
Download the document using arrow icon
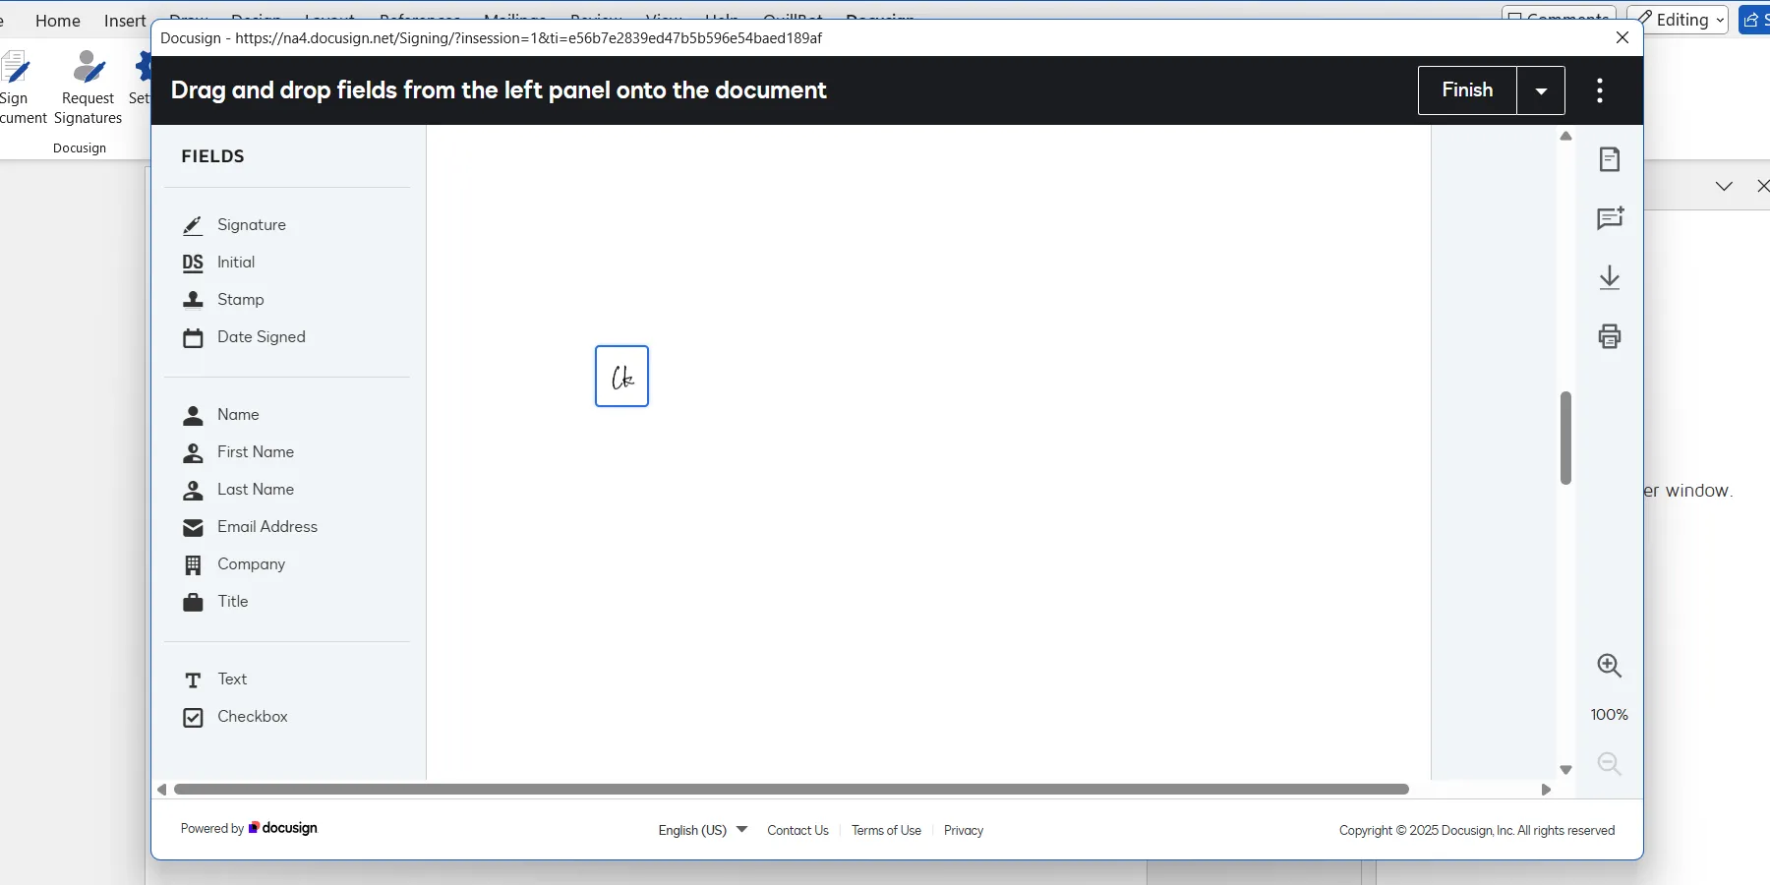(x=1610, y=277)
